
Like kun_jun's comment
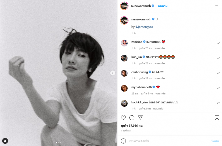click(x=218, y=58)
